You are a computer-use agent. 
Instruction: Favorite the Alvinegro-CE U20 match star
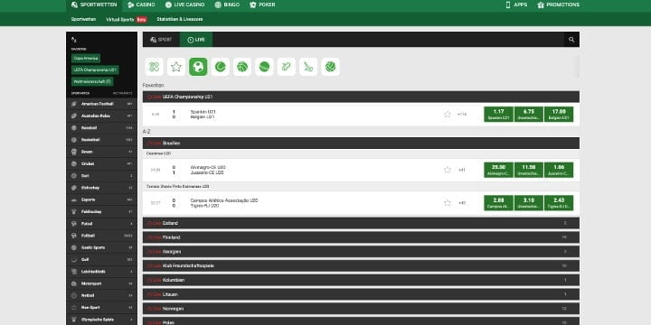pyautogui.click(x=448, y=170)
